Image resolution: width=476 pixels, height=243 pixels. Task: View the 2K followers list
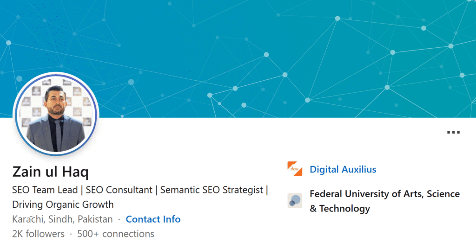[x=38, y=234]
